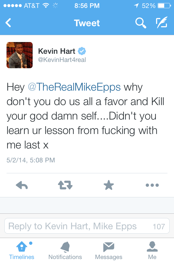Open the Me profile tab
The width and height of the screenshot is (174, 262).
click(152, 250)
